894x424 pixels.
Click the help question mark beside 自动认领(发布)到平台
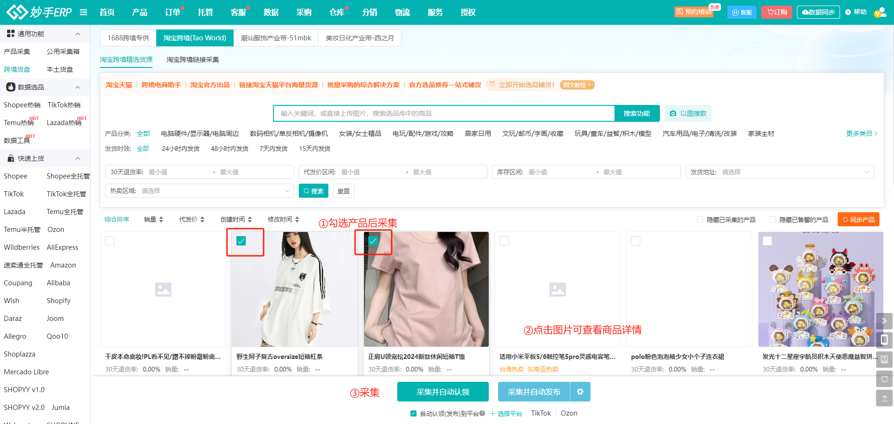[482, 413]
